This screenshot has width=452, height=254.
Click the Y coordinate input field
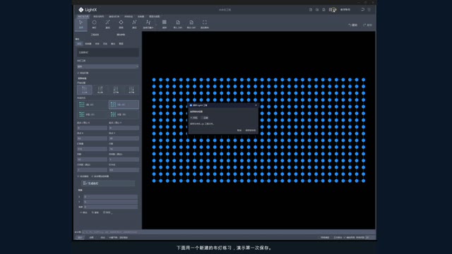point(111,202)
